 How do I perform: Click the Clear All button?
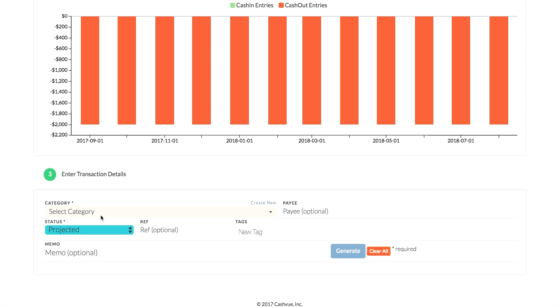point(379,251)
